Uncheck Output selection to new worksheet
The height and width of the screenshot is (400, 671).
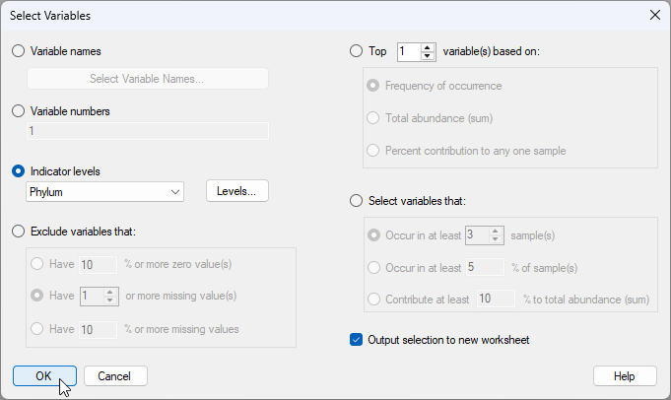click(x=357, y=341)
